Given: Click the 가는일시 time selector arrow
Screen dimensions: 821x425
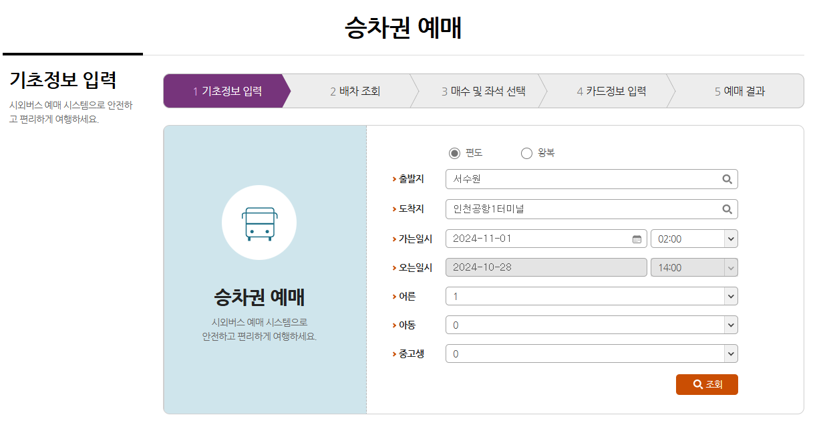Looking at the screenshot, I should point(730,238).
